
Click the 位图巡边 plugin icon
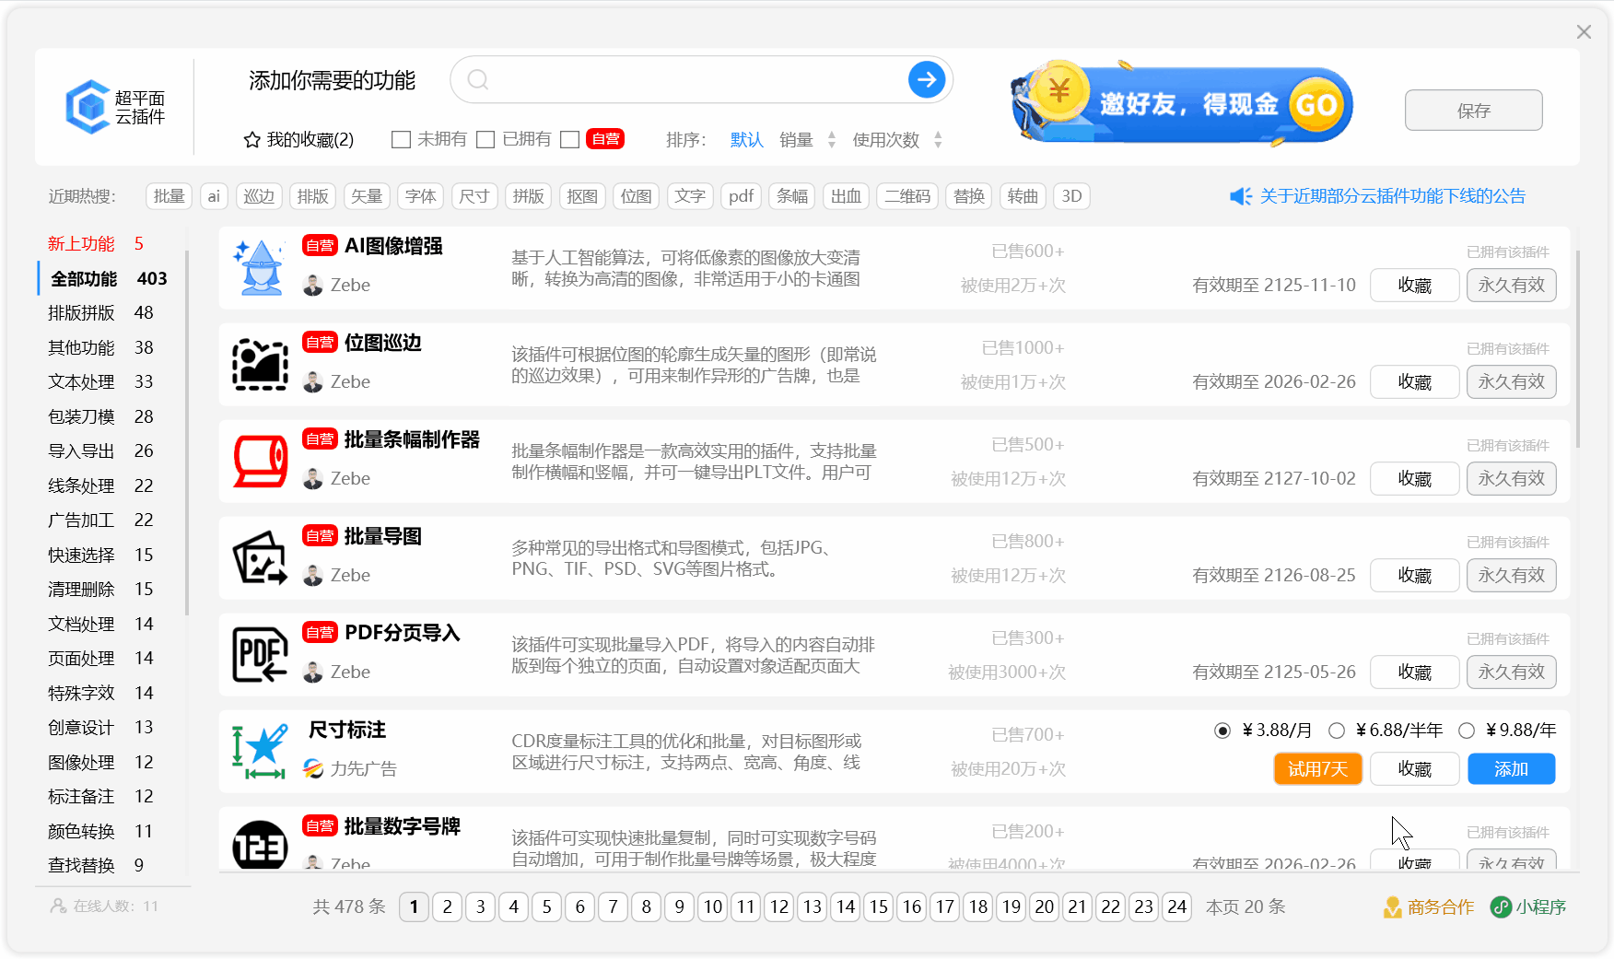point(259,363)
